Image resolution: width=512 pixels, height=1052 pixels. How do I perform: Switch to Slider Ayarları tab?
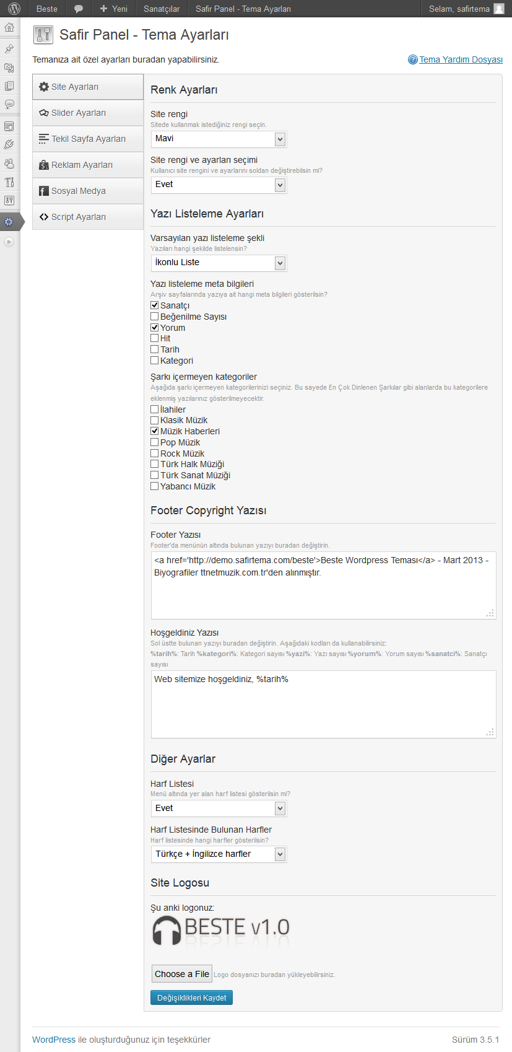88,113
